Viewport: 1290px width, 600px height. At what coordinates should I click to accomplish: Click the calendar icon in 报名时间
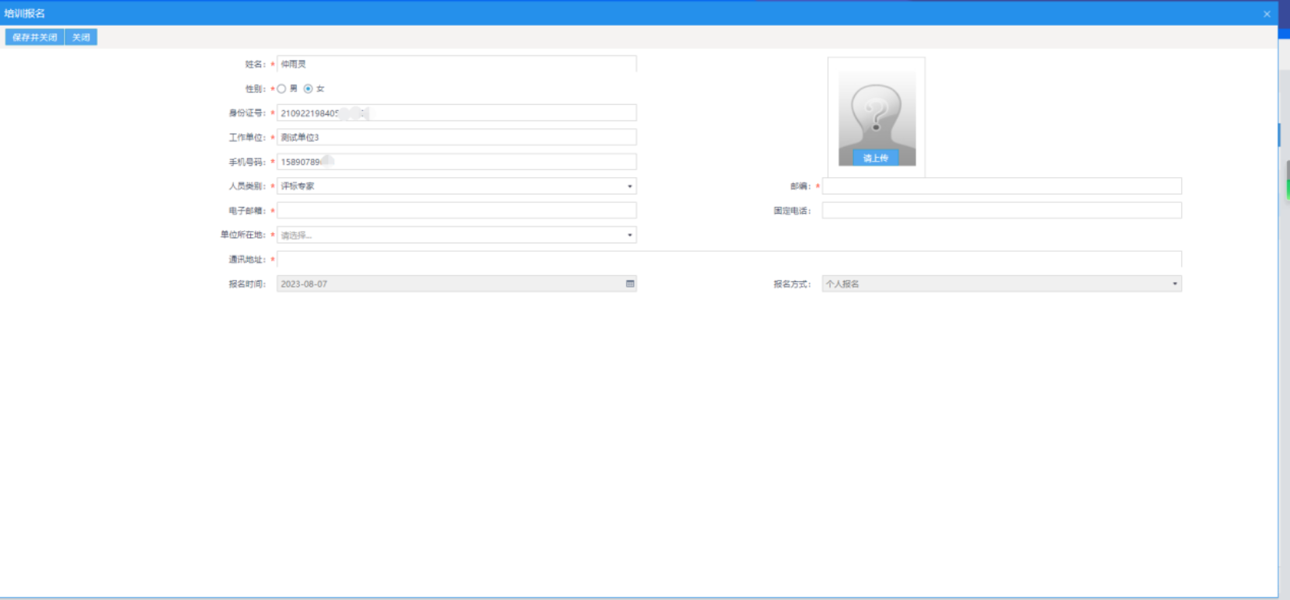point(630,284)
